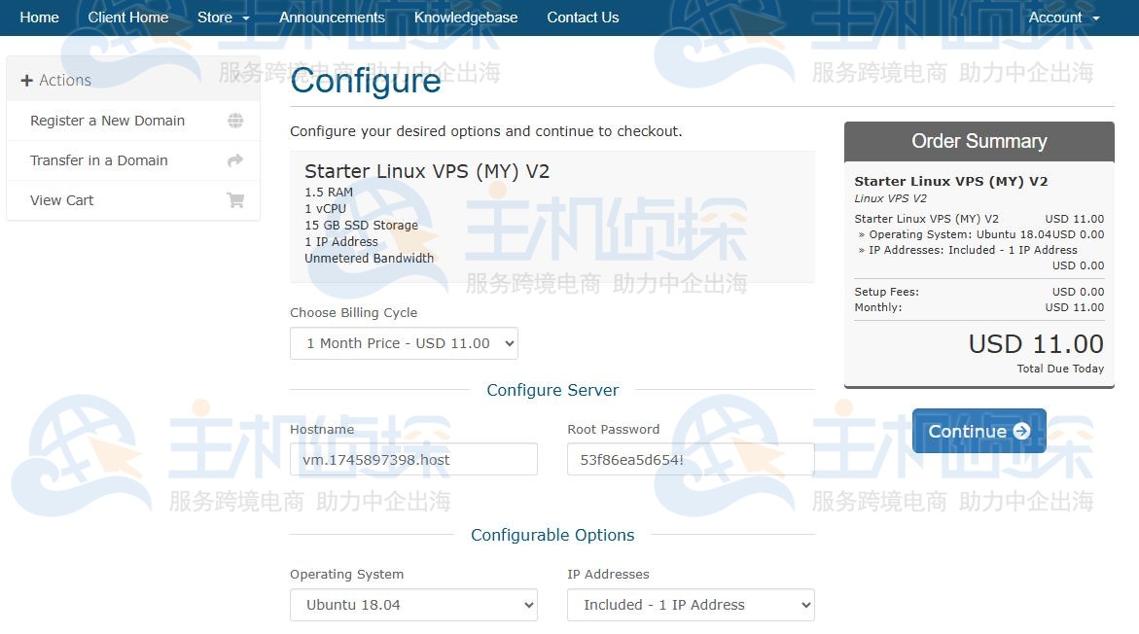Open the Knowledgebase page
The width and height of the screenshot is (1139, 634).
[466, 18]
